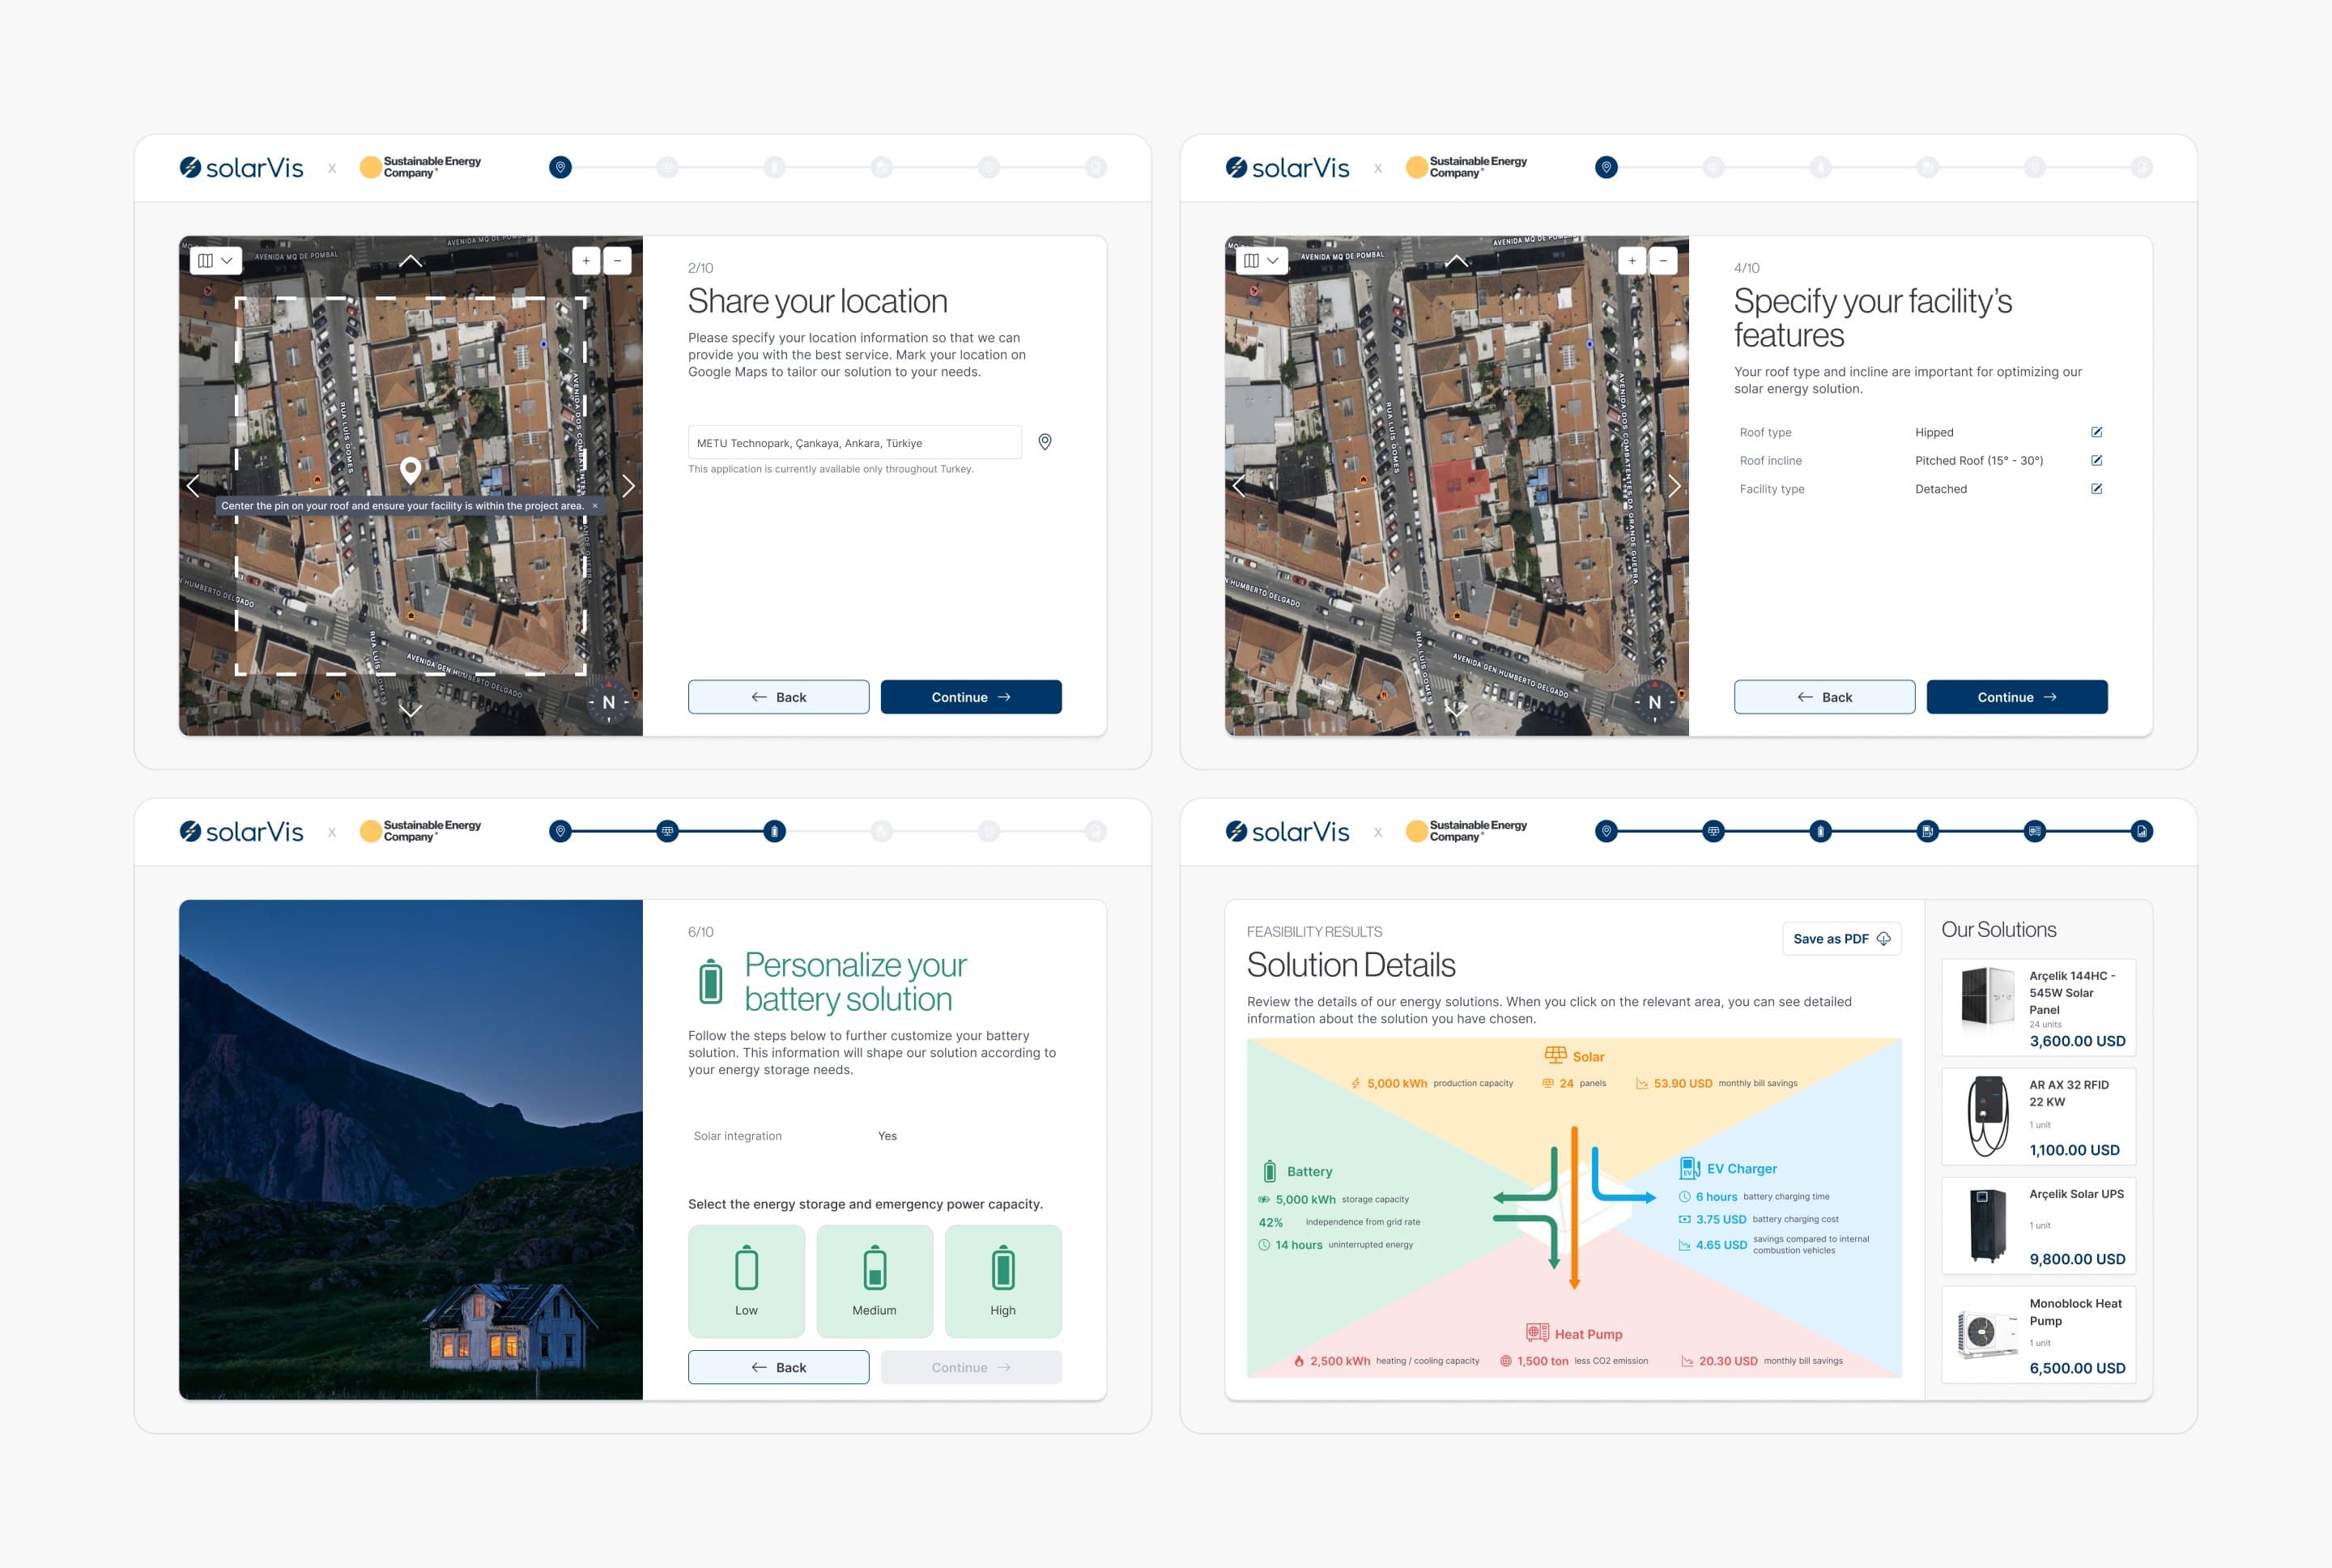
Task: Click Back in facility features panel
Action: point(1824,697)
